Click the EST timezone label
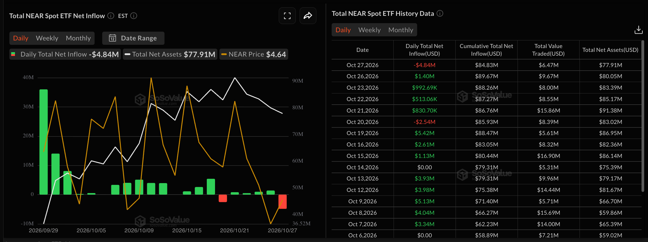648x242 pixels. coord(123,16)
